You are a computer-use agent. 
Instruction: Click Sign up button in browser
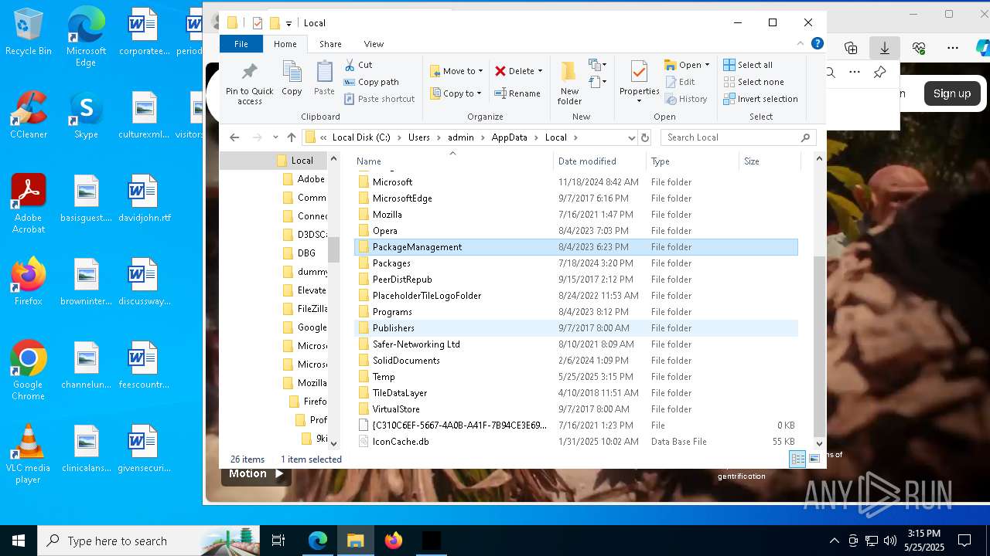tap(951, 93)
